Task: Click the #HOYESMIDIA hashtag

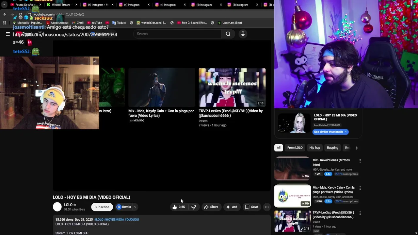Action: pyautogui.click(x=114, y=220)
